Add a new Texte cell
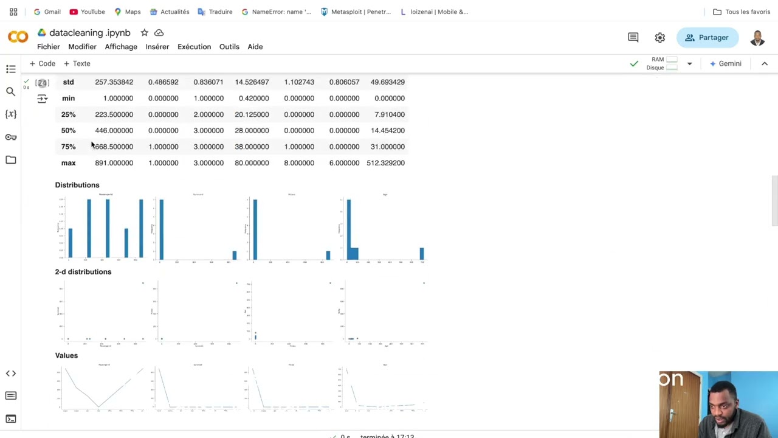 [77, 63]
